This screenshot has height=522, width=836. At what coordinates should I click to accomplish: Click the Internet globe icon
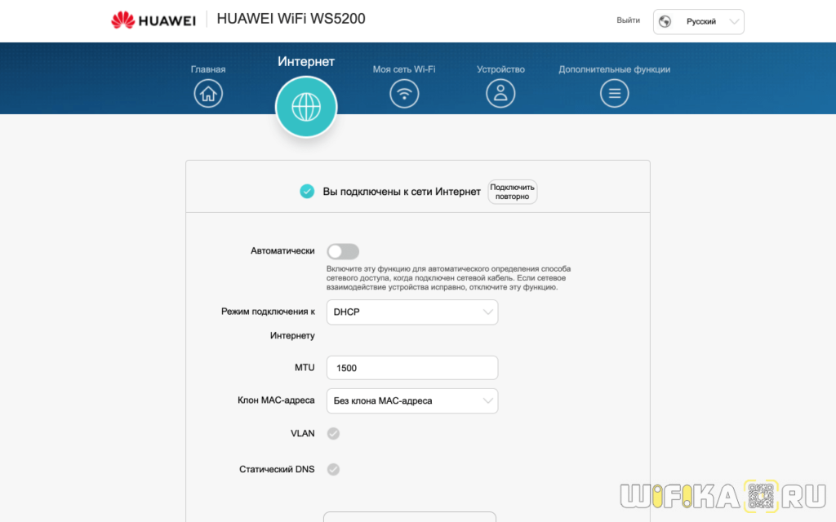tap(306, 107)
